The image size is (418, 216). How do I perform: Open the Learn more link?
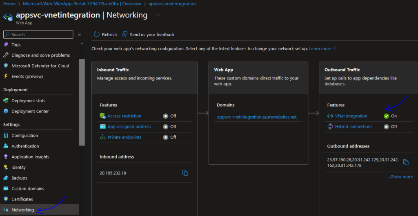point(322,48)
